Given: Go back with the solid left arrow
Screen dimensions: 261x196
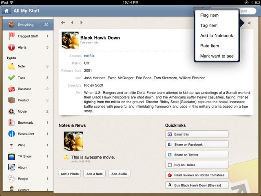Looking at the screenshot, I should coord(63,22).
